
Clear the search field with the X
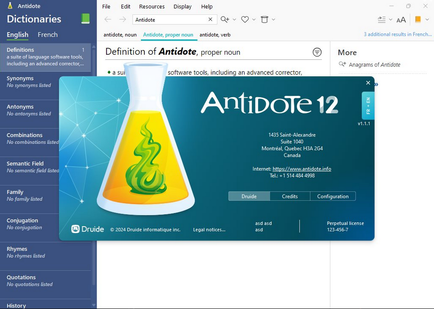(211, 19)
